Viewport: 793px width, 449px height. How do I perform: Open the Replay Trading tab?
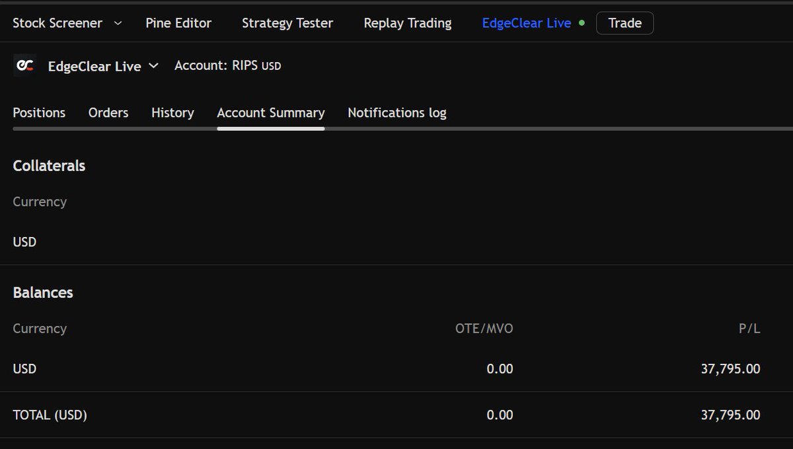(408, 23)
